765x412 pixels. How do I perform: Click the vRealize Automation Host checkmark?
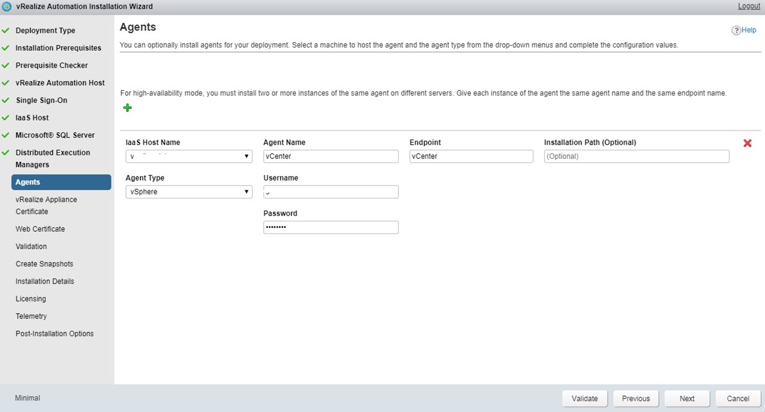6,83
